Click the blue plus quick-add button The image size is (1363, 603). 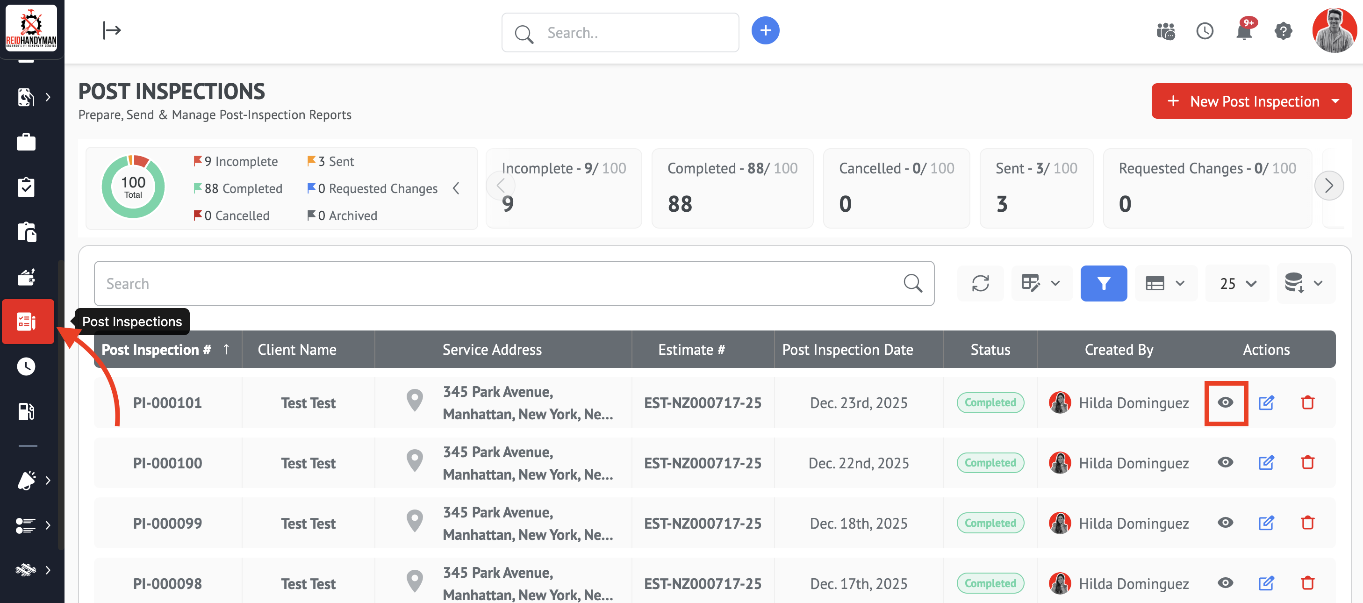click(765, 31)
